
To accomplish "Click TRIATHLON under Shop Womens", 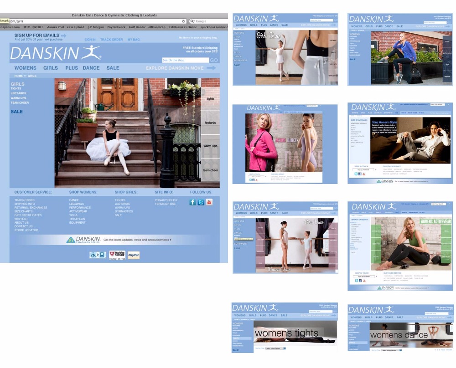I will [77, 219].
